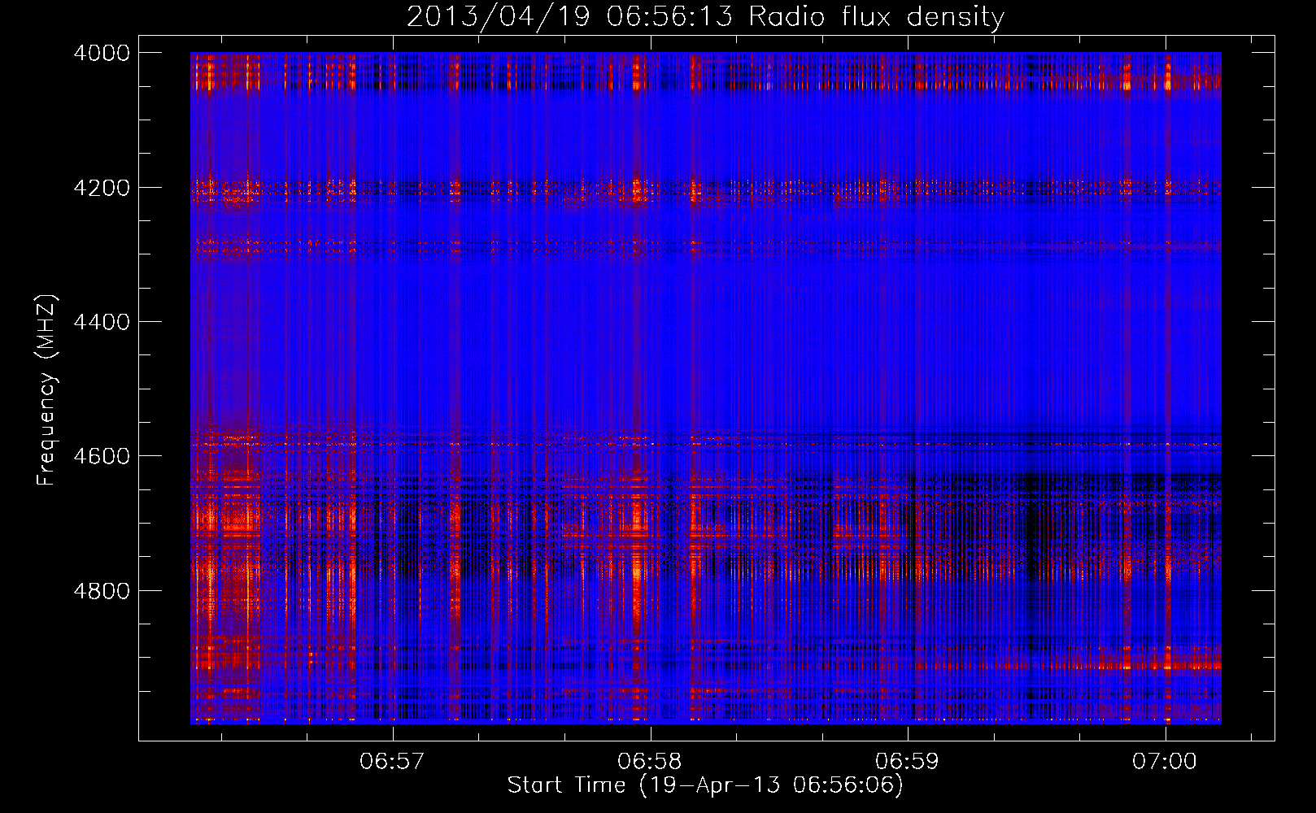Click the 06:59 time axis label

(907, 761)
